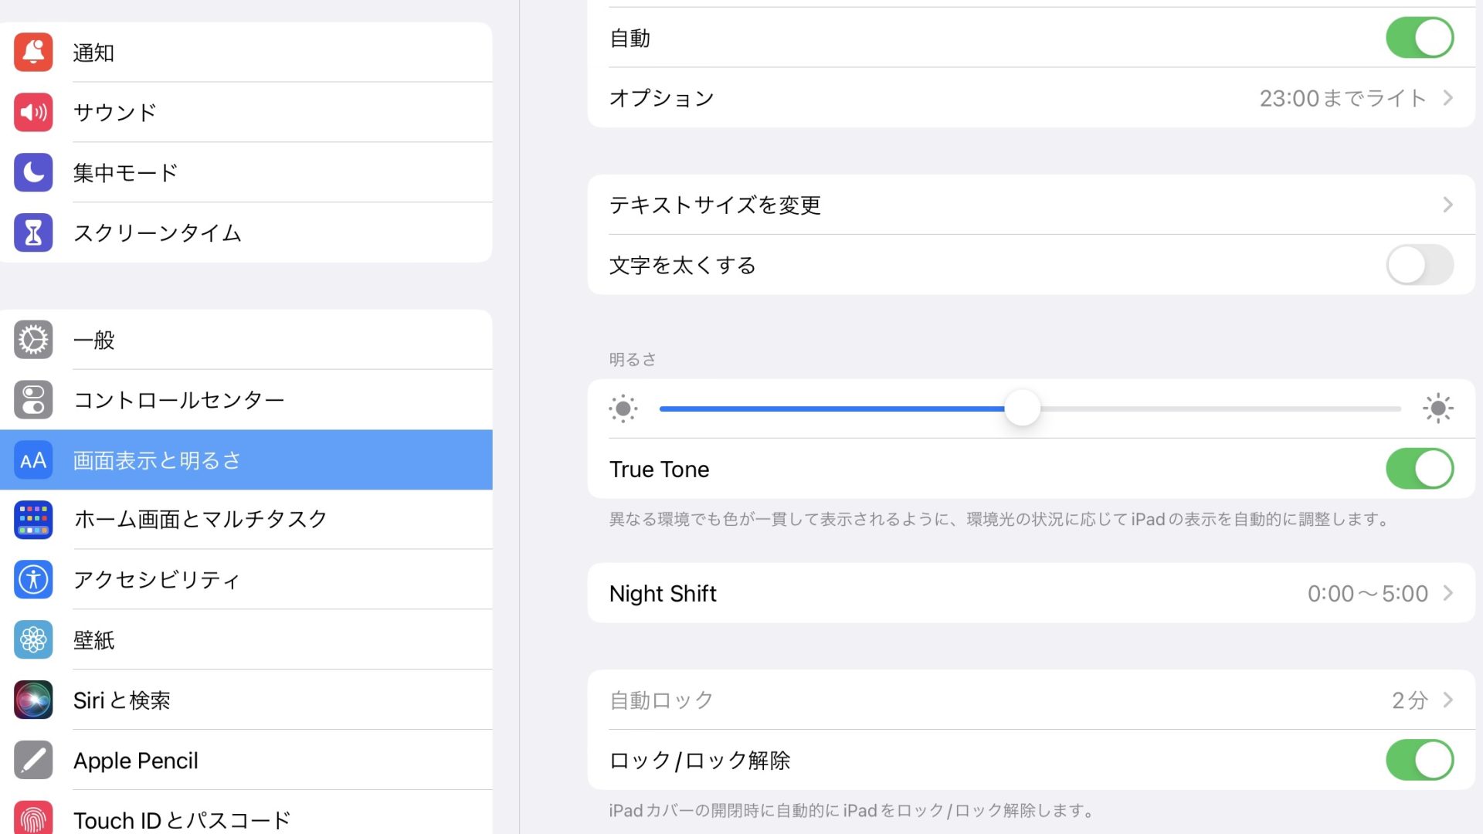Screen dimensions: 1483x834
Task: Tap the red bell 通知 icon
Action: point(33,53)
